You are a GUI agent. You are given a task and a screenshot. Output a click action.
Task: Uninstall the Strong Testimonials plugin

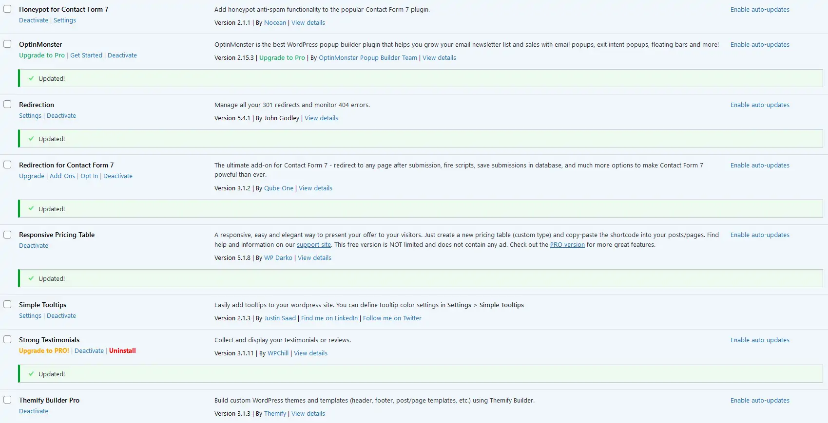coord(122,351)
